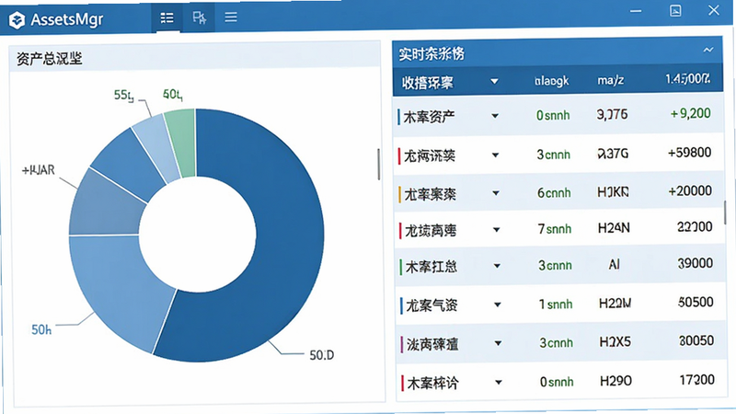Image resolution: width=736 pixels, height=414 pixels.
Task: Minimize the AssetsMgr window
Action: point(636,11)
